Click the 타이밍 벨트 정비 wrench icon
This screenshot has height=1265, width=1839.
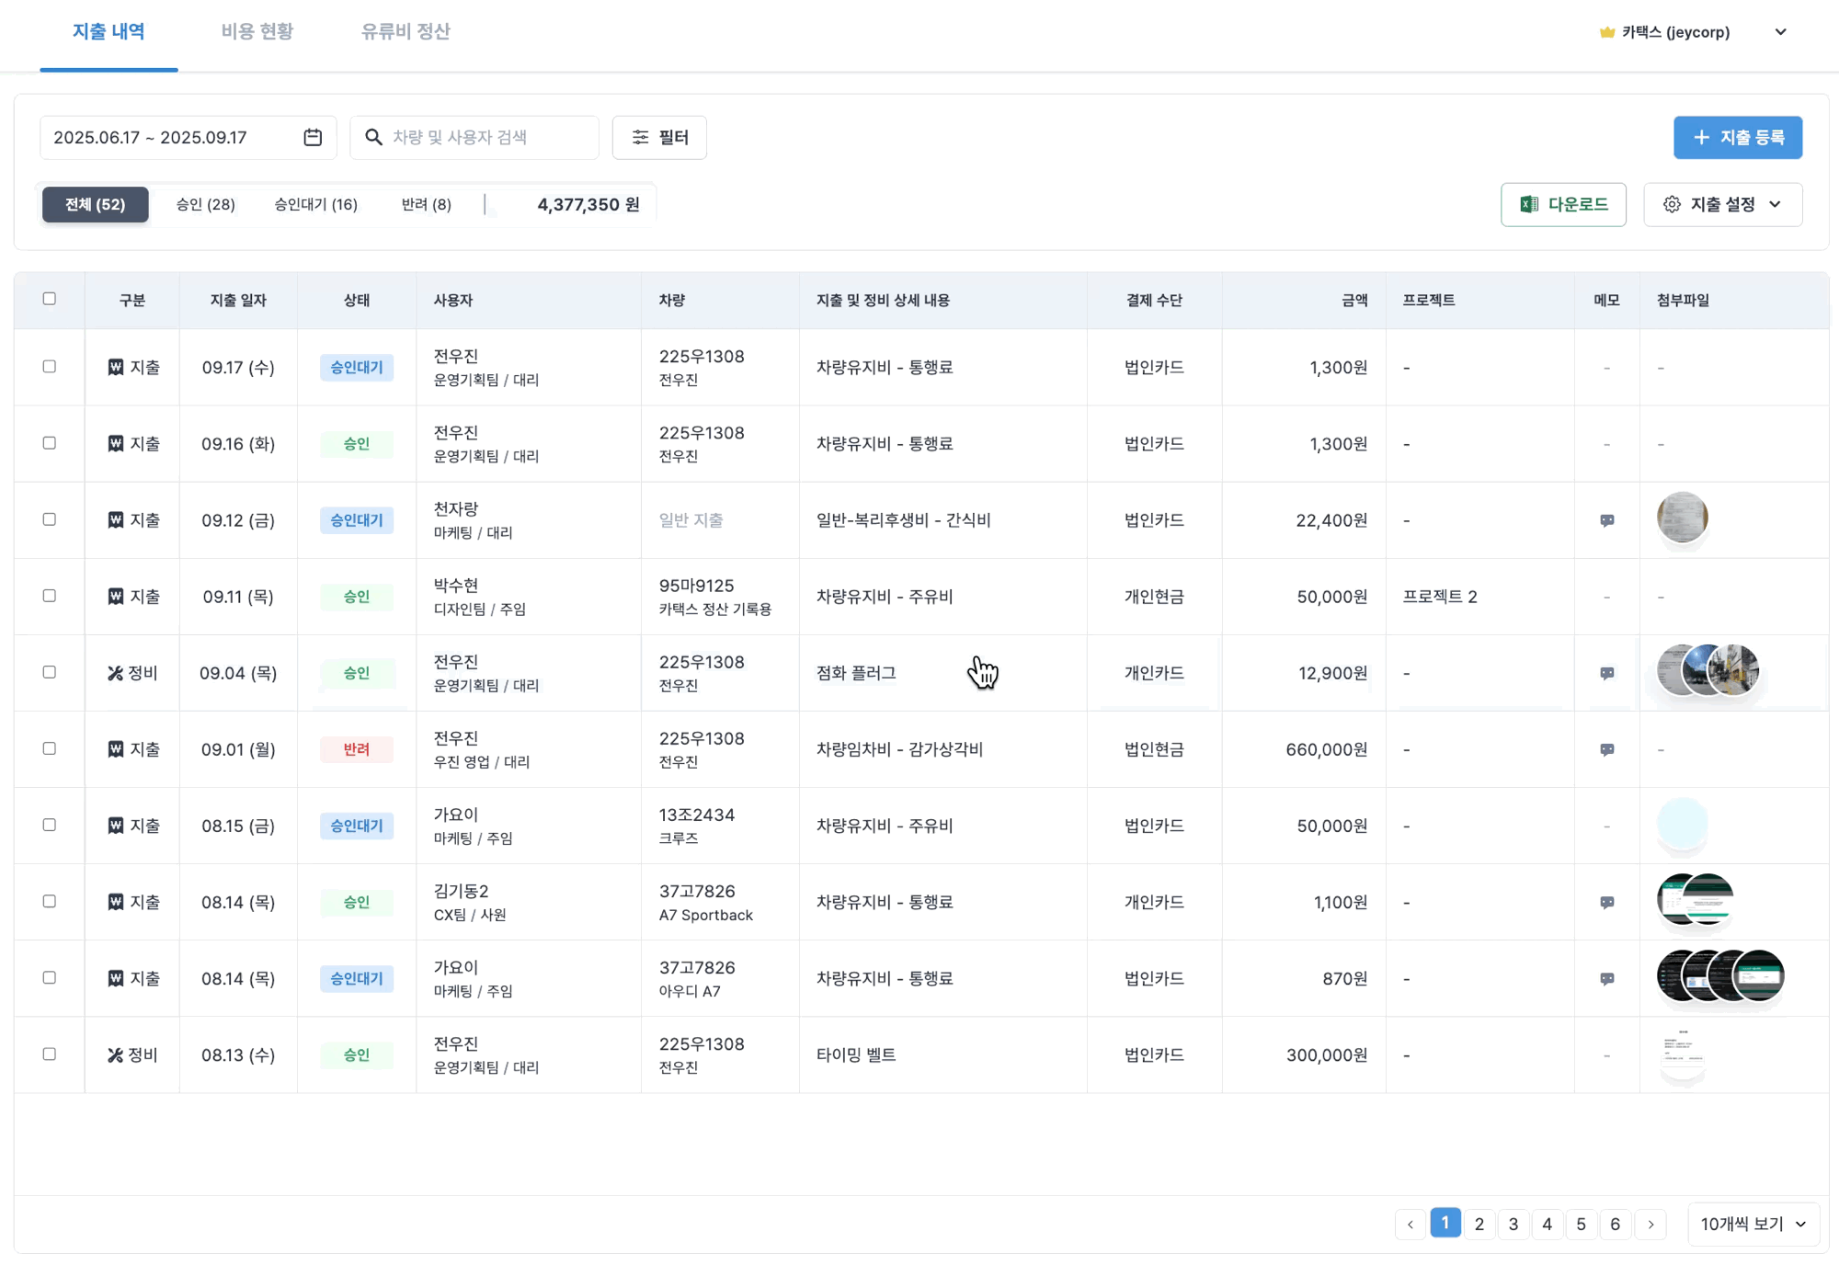coord(115,1055)
